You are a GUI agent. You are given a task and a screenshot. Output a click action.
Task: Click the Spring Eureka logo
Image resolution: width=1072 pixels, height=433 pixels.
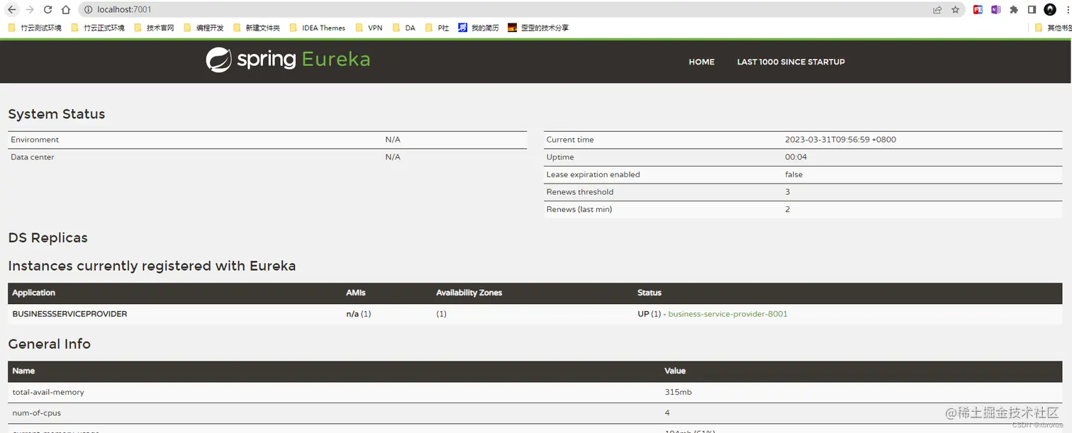coord(288,60)
